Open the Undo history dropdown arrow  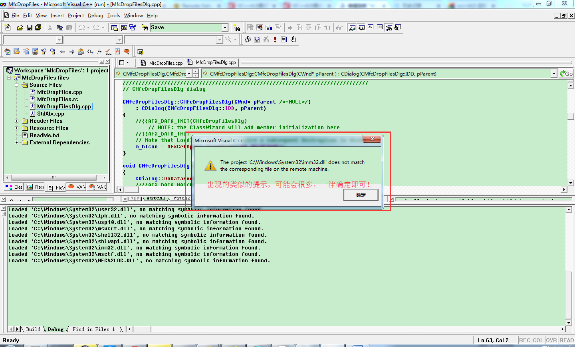coord(88,28)
